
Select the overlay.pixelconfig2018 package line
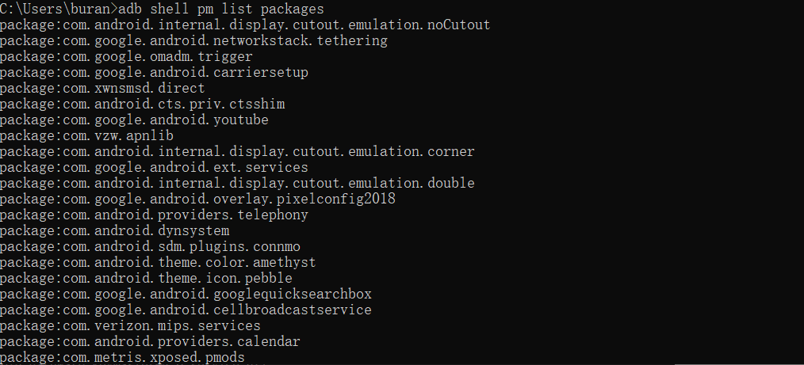(x=198, y=200)
